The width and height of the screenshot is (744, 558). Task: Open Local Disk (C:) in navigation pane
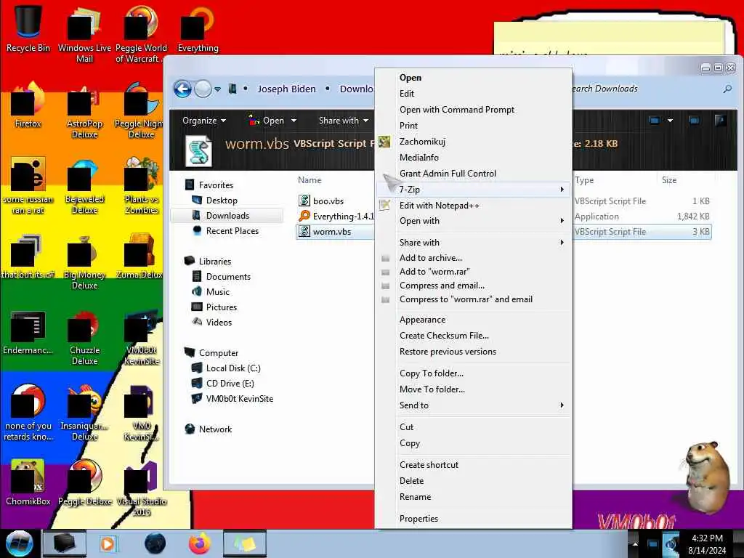click(x=232, y=368)
